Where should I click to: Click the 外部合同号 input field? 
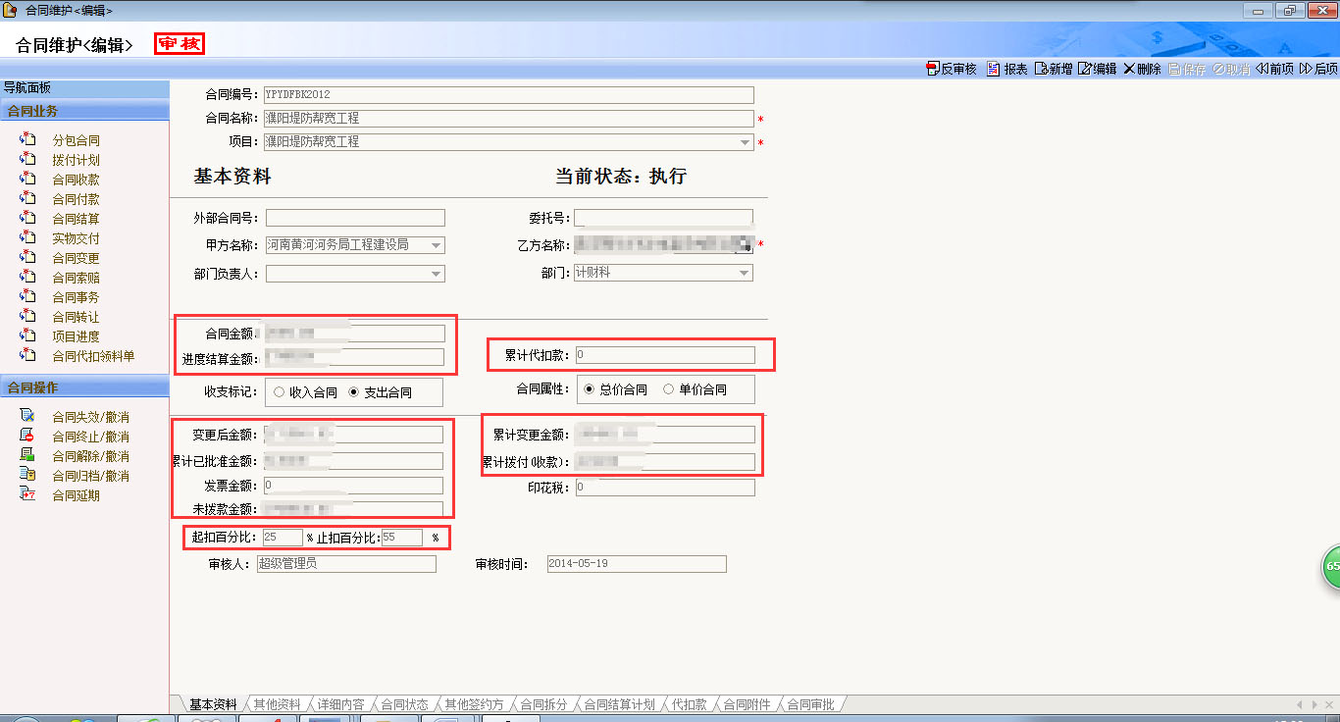click(355, 218)
